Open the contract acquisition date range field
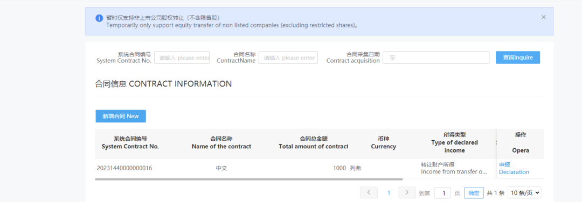The width and height of the screenshot is (582, 202). [x=436, y=57]
